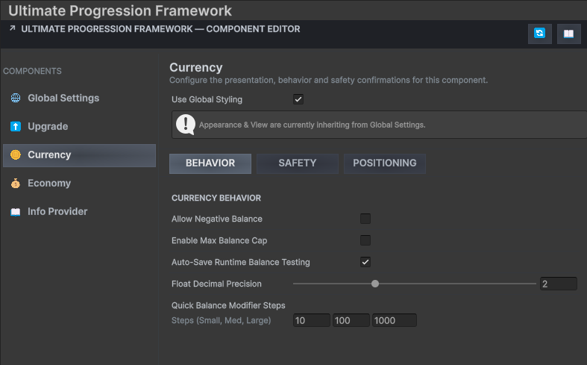Click the book icon for Info Provider
The image size is (587, 365).
coord(16,212)
